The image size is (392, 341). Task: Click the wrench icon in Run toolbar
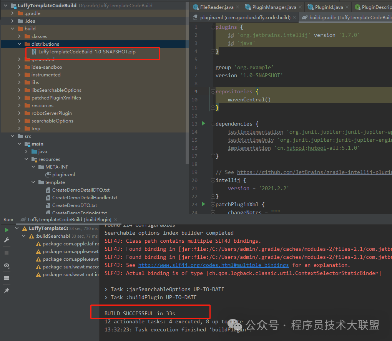(x=7, y=240)
